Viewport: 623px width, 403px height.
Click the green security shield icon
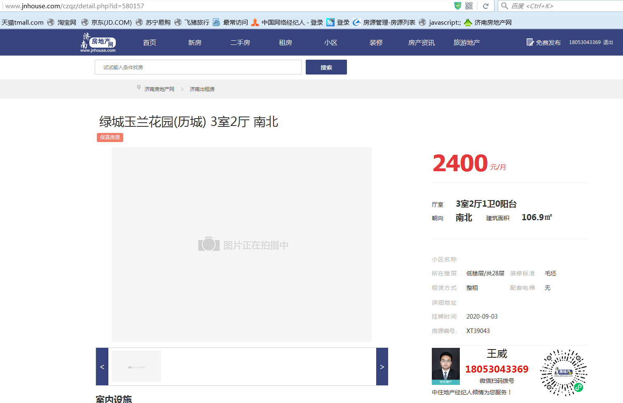(457, 6)
